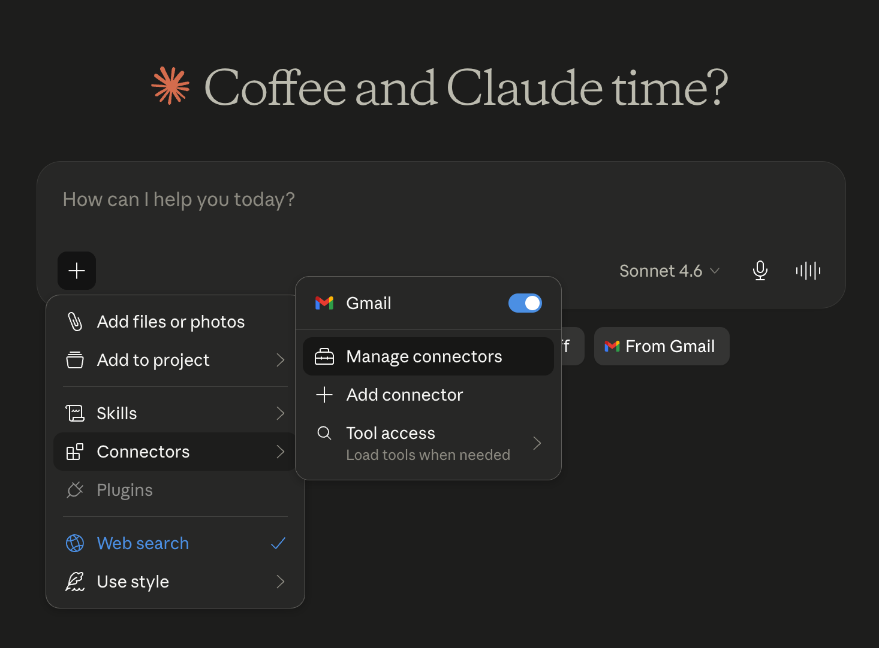Click the plus attachment button

click(x=77, y=271)
